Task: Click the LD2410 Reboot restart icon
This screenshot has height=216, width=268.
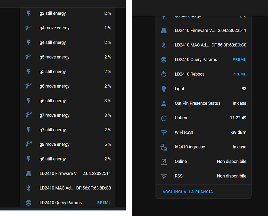Action: pyautogui.click(x=164, y=74)
